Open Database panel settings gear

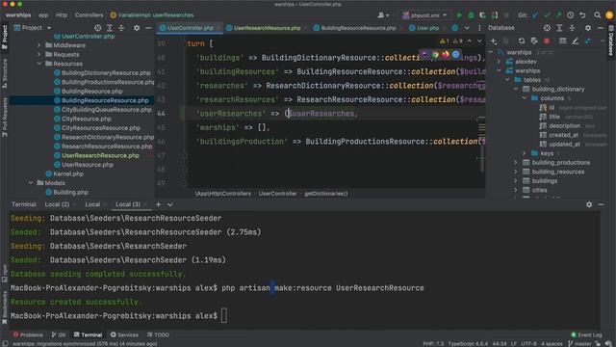588,28
